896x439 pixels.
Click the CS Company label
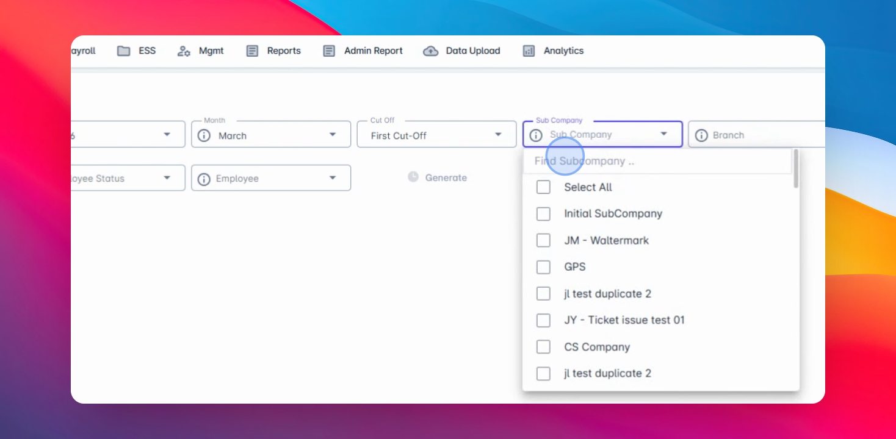[x=597, y=348]
